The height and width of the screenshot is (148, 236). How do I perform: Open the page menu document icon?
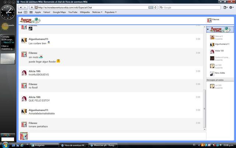[x=225, y=7]
